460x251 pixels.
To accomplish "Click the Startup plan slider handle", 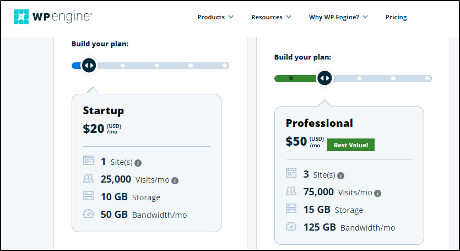I will [x=89, y=65].
